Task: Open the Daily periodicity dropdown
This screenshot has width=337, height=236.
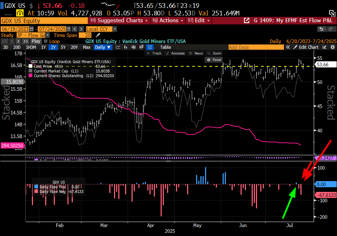Action: 103,47
